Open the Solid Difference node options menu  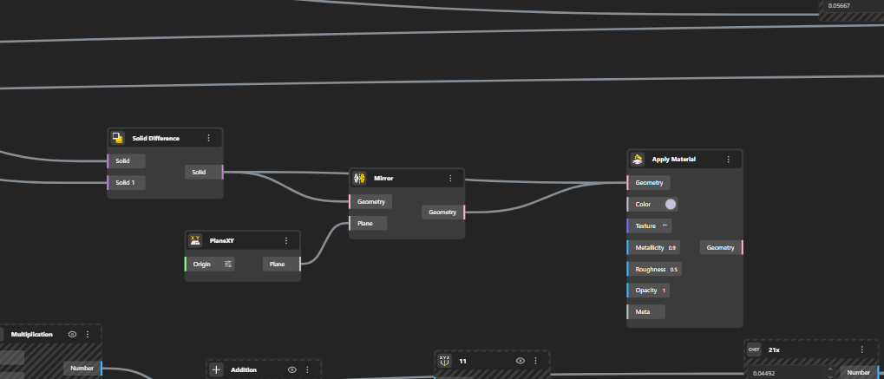click(208, 138)
